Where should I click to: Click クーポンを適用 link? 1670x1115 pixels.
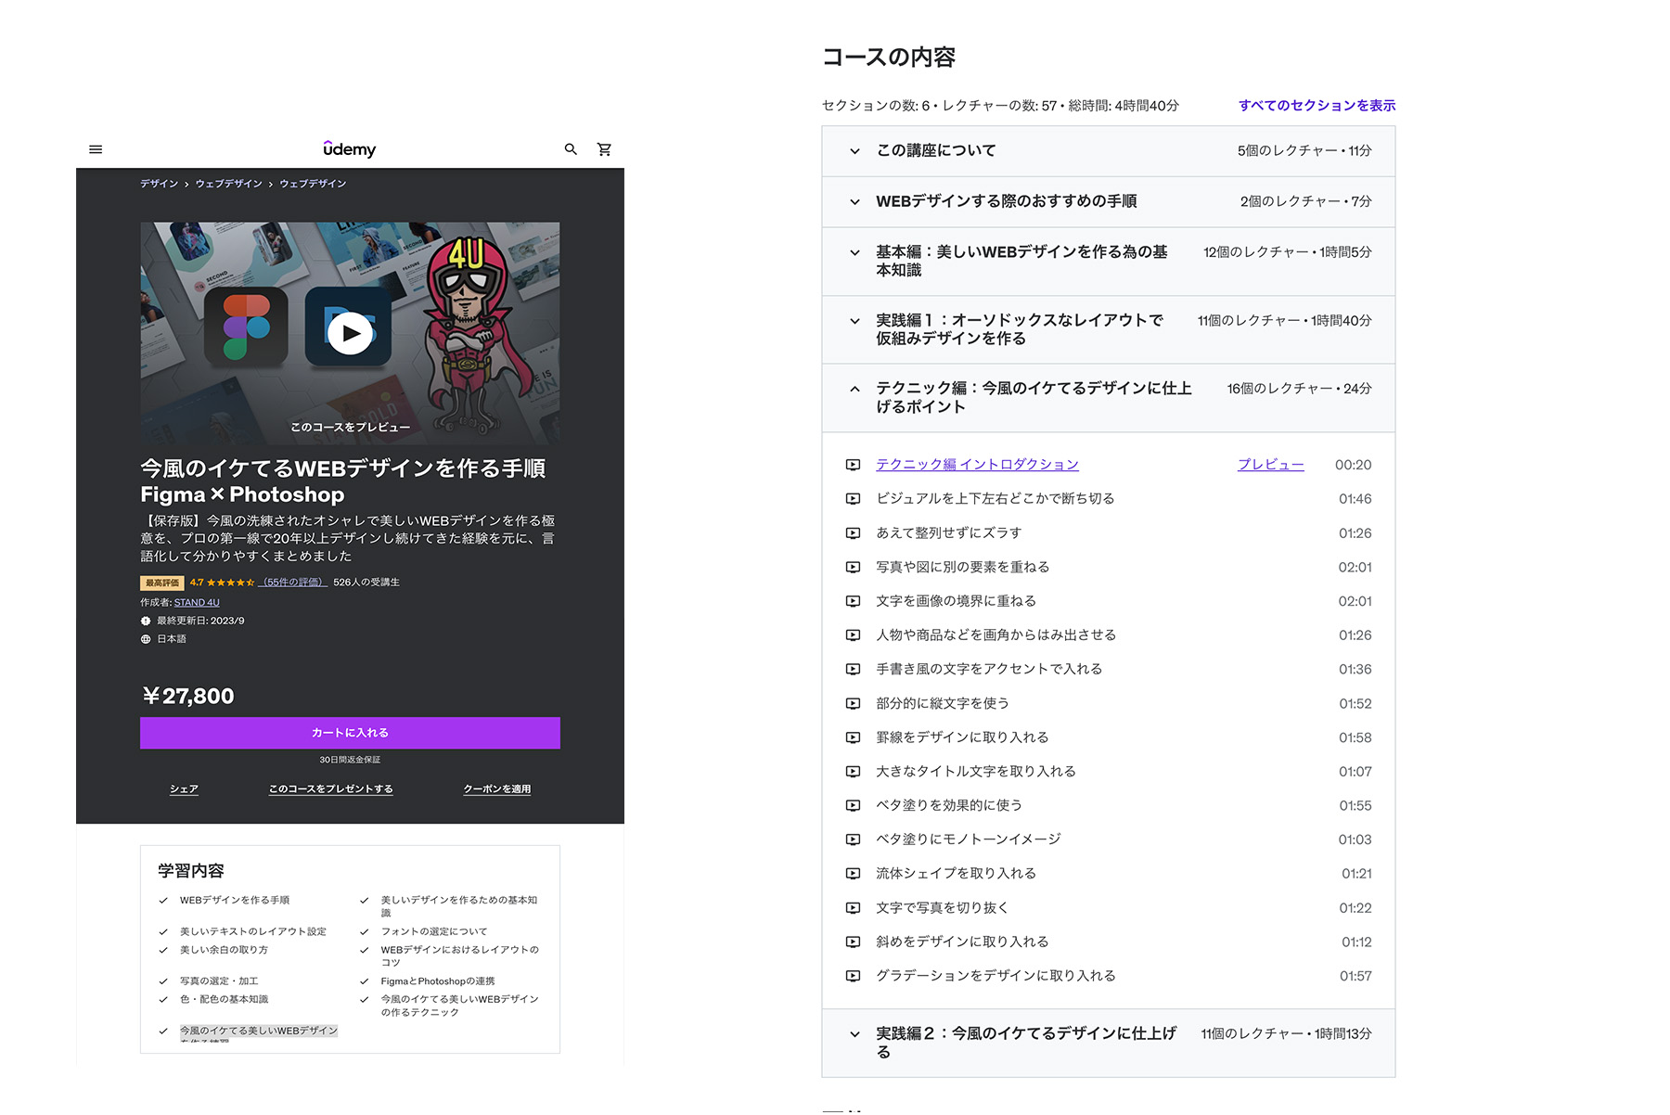497,789
